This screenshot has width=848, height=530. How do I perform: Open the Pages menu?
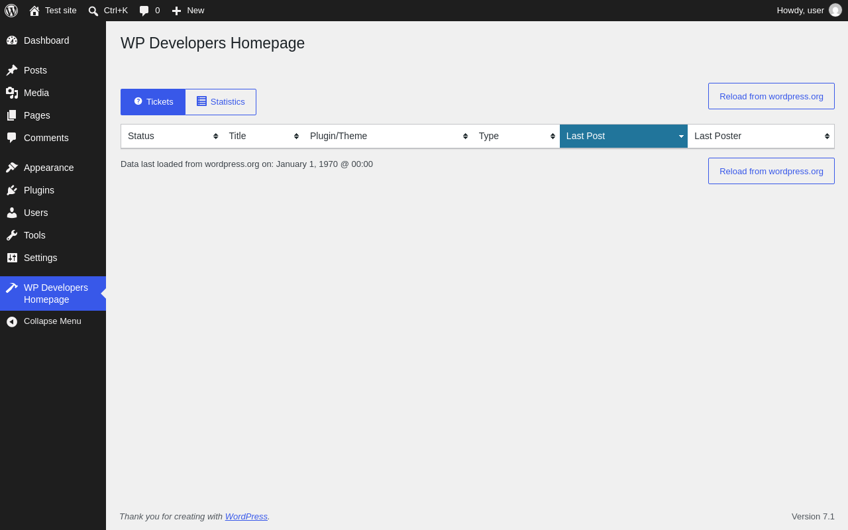coord(53,115)
